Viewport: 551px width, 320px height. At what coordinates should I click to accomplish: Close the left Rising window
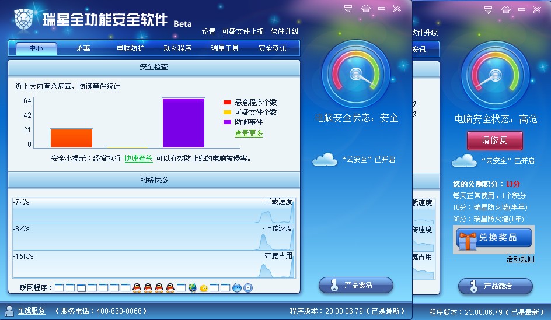[x=397, y=8]
